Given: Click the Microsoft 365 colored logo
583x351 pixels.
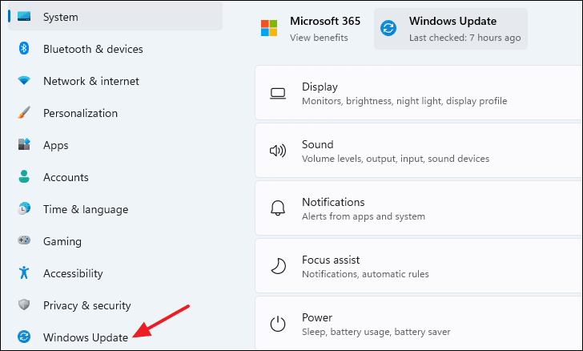Looking at the screenshot, I should click(x=269, y=28).
